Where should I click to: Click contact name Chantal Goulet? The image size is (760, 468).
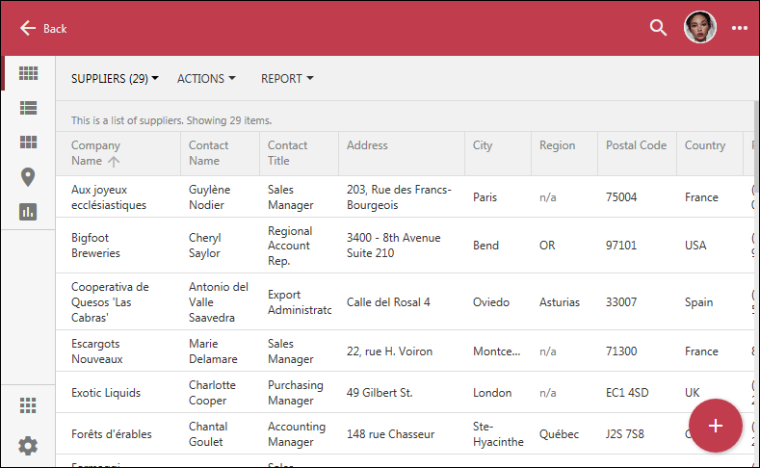coord(208,434)
